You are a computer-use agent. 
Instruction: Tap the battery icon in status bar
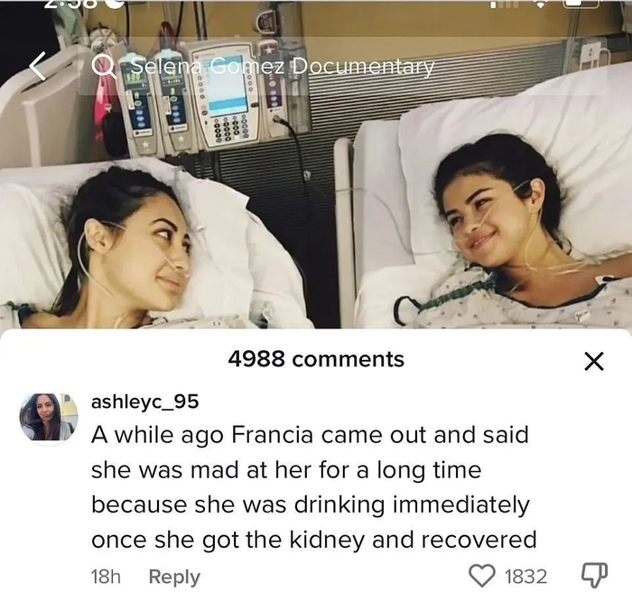click(582, 4)
